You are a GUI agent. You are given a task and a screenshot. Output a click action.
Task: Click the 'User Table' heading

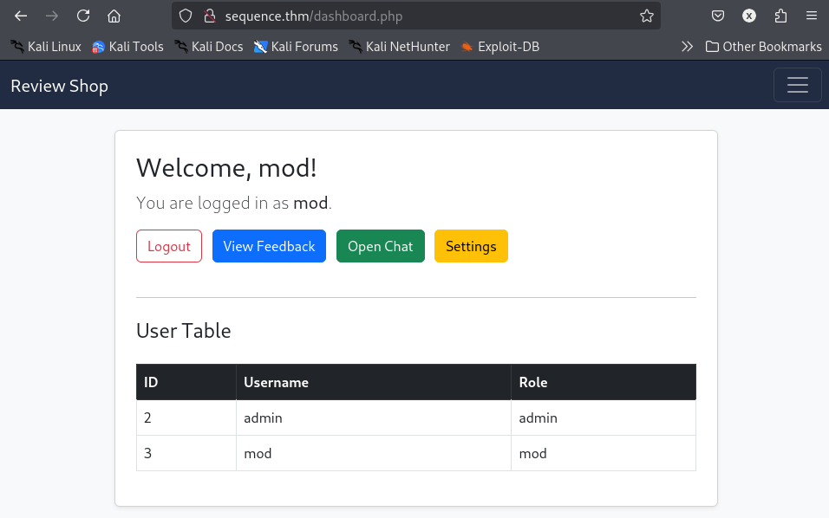coord(184,331)
